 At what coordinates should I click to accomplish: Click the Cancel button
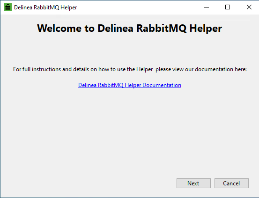click(231, 183)
